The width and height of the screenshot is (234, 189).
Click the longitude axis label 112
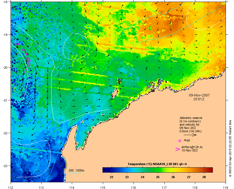click(x=11, y=187)
